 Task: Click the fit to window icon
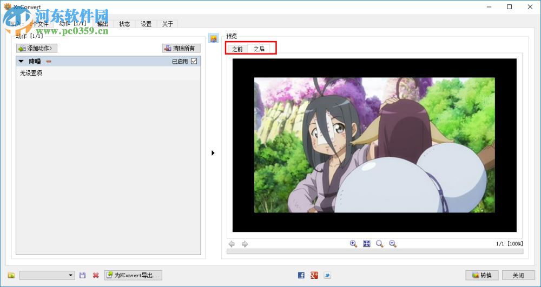coord(366,244)
